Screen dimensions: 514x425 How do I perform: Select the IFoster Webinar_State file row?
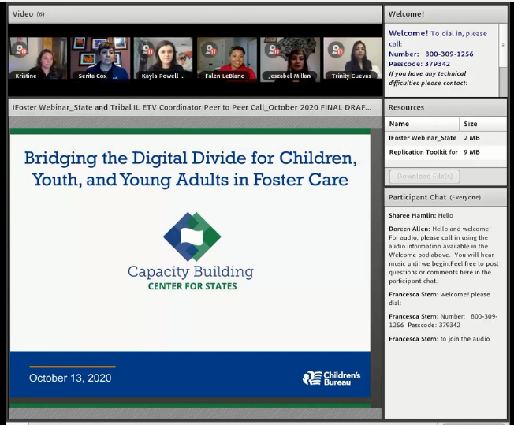click(445, 138)
